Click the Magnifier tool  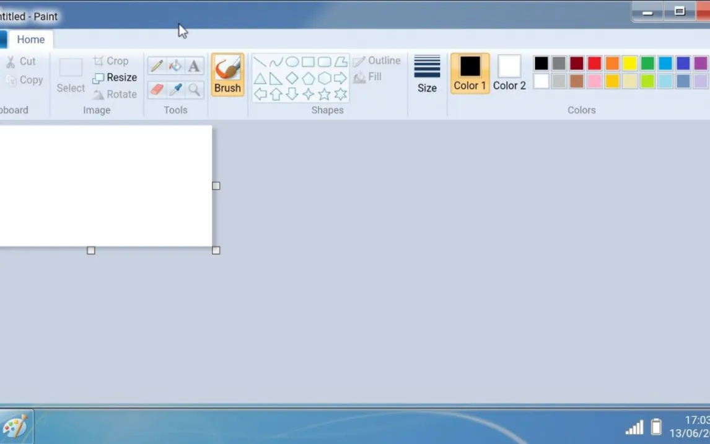194,89
